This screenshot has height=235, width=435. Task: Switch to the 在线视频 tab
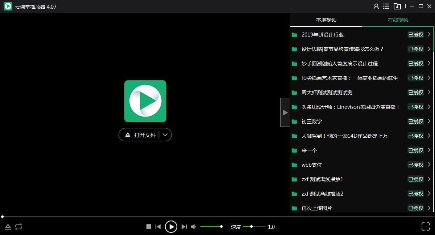(398, 20)
